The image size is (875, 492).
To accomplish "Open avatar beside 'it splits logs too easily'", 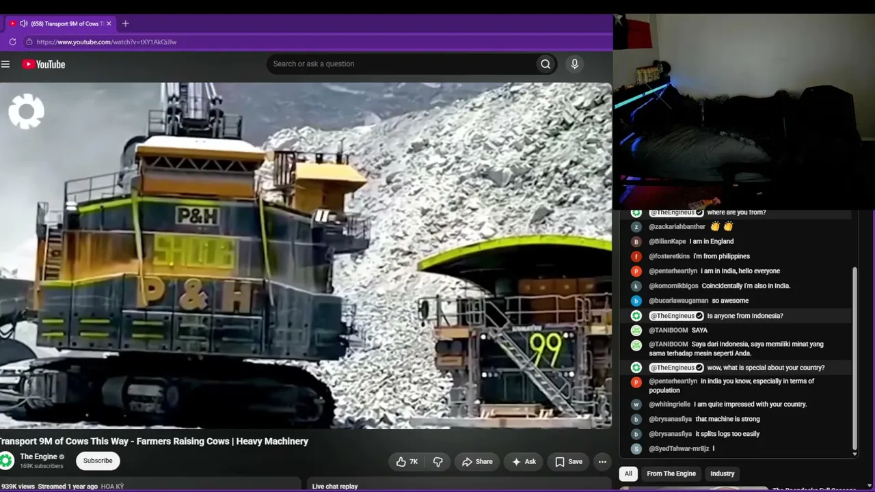I will 636,434.
